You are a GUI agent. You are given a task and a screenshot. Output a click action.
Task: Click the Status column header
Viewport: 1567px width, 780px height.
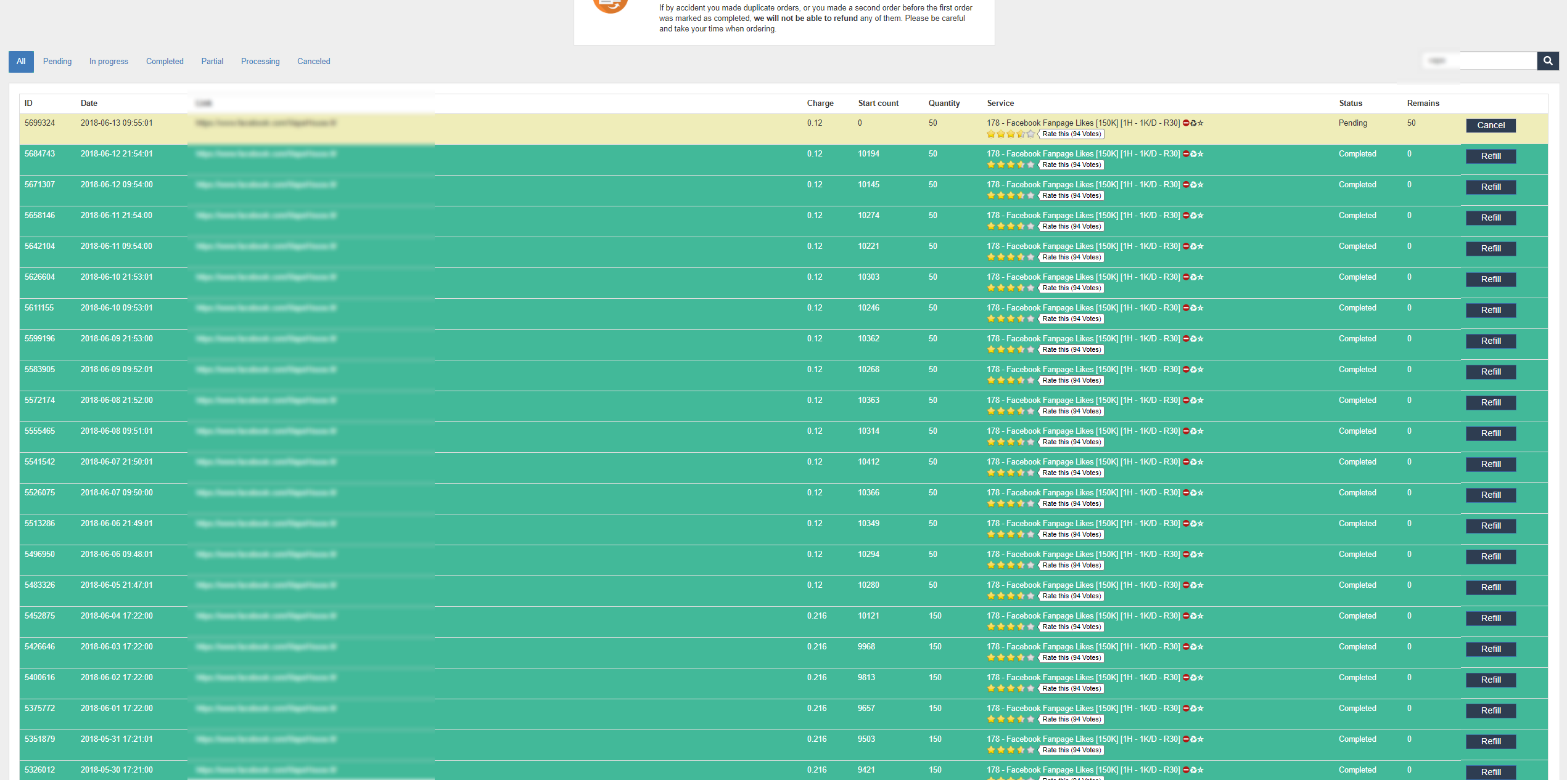point(1351,104)
